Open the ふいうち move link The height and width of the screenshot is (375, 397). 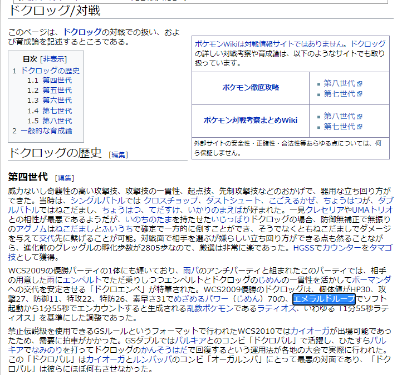117,229
